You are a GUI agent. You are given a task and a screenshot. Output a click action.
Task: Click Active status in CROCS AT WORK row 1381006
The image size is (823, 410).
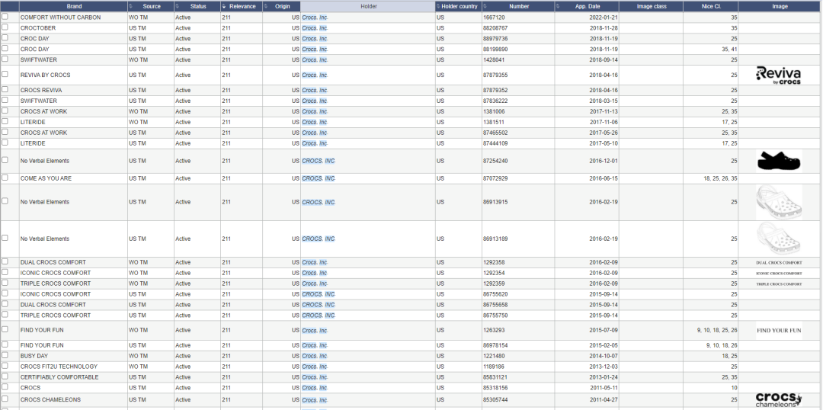coord(183,112)
